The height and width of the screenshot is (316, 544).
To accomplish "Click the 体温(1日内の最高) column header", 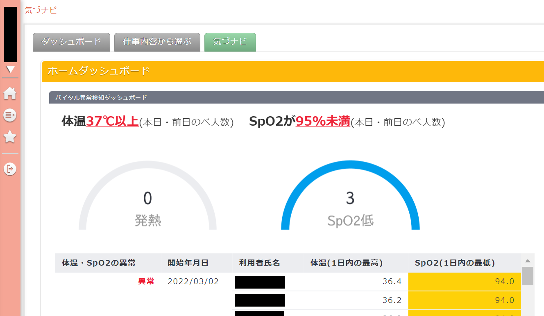I will (347, 263).
